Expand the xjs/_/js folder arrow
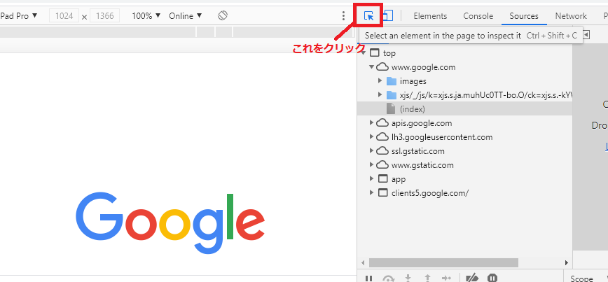The image size is (608, 282). tap(380, 95)
